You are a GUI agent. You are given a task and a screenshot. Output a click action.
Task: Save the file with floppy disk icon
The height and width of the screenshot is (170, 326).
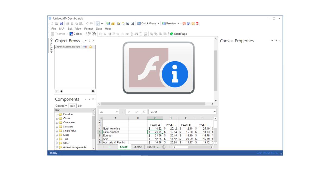(x=61, y=23)
